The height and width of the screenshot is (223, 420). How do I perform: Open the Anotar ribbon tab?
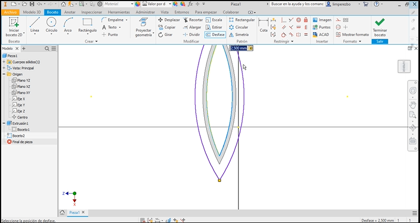[70, 12]
